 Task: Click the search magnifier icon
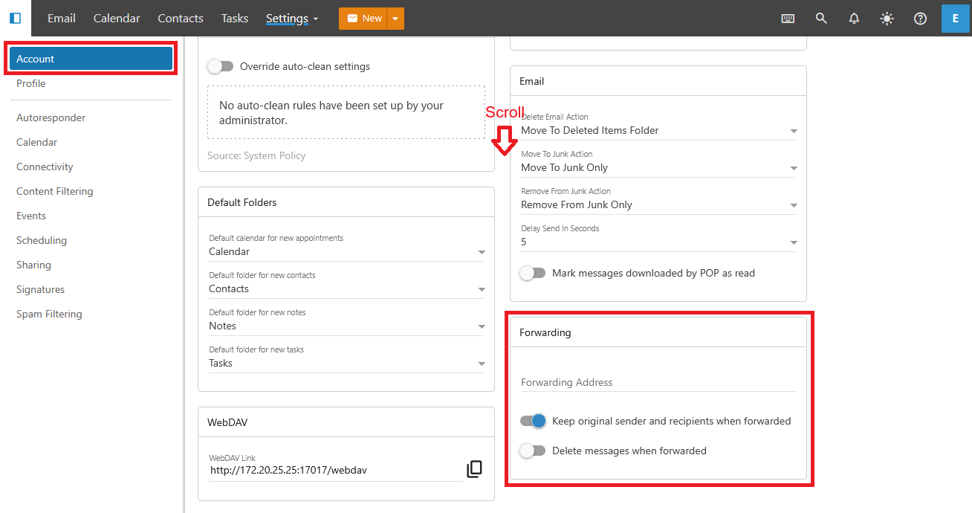821,19
